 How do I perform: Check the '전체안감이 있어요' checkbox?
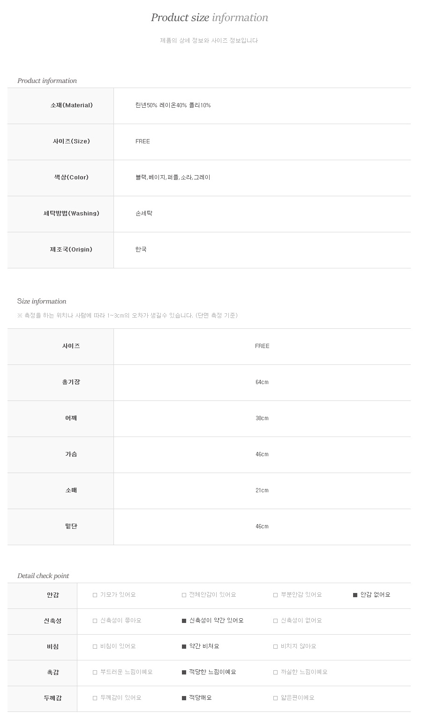(184, 595)
